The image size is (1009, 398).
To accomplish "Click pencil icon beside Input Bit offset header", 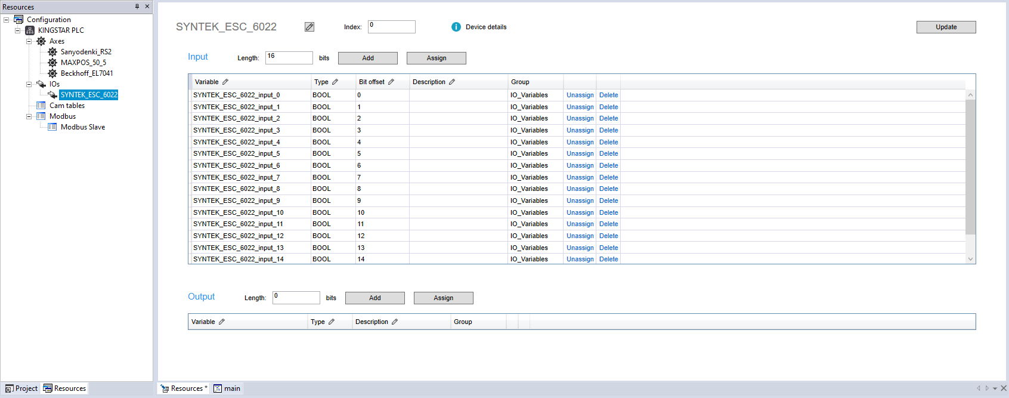I will [391, 82].
